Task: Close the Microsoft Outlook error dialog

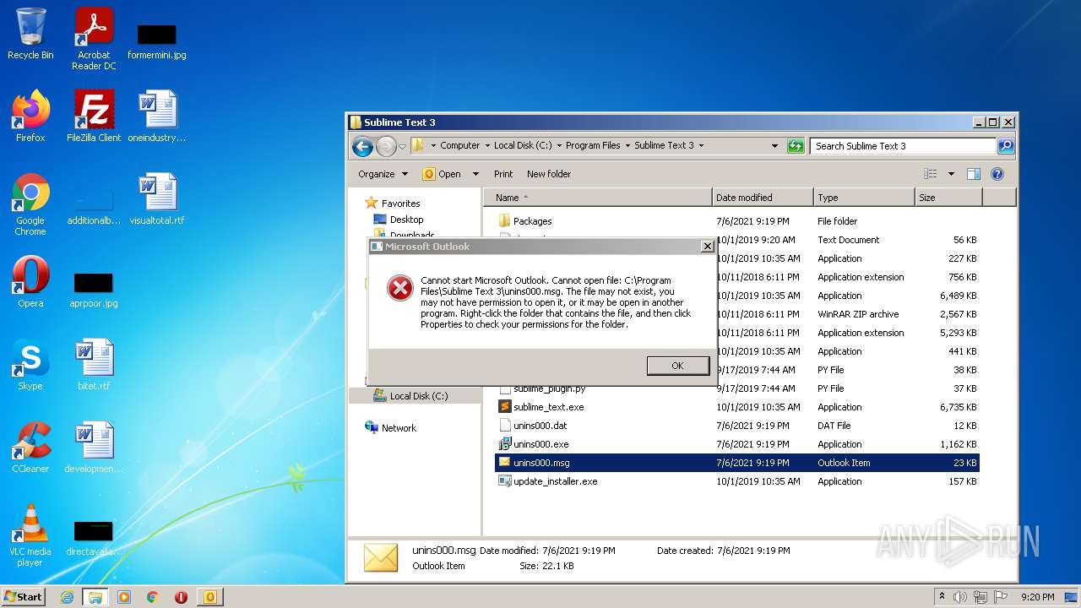Action: point(707,247)
